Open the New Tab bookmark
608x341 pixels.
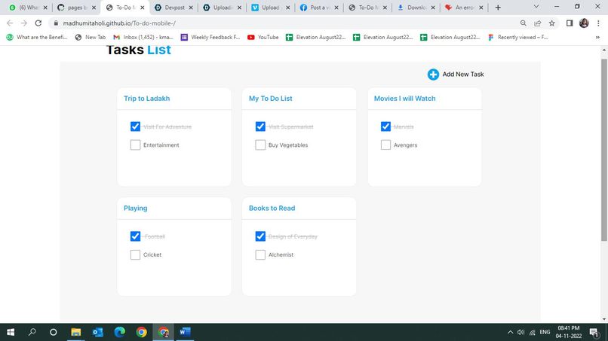coord(91,37)
